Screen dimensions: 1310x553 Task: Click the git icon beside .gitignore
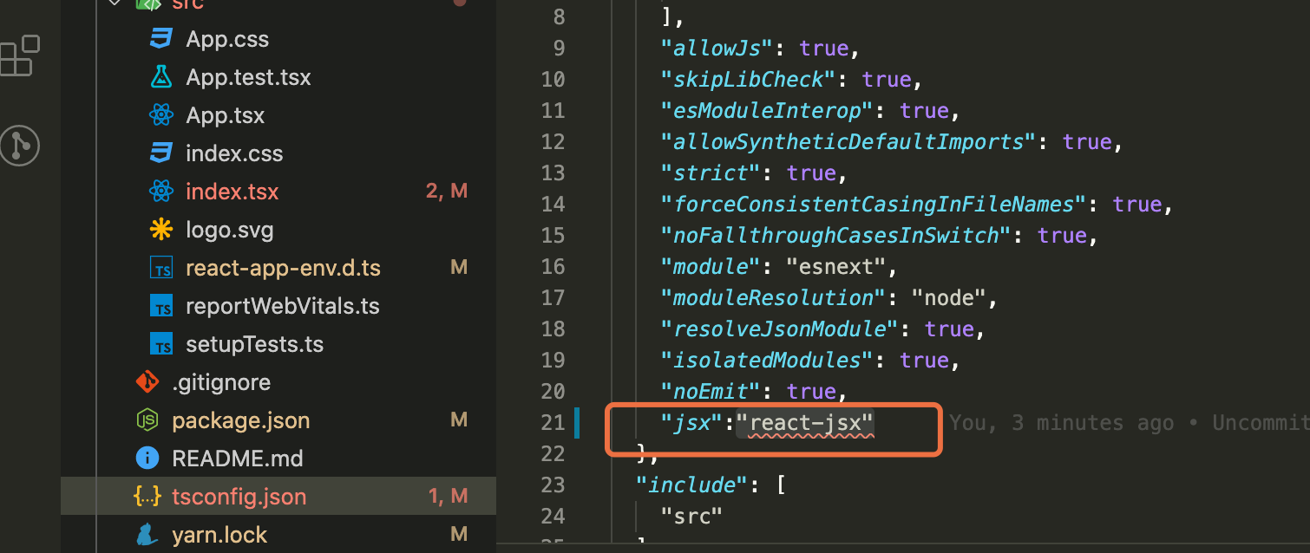pyautogui.click(x=147, y=382)
